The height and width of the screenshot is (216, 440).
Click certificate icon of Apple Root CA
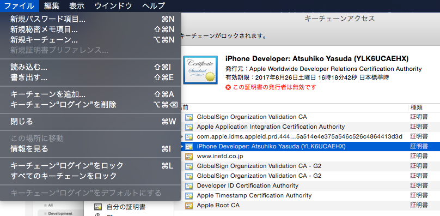189,206
